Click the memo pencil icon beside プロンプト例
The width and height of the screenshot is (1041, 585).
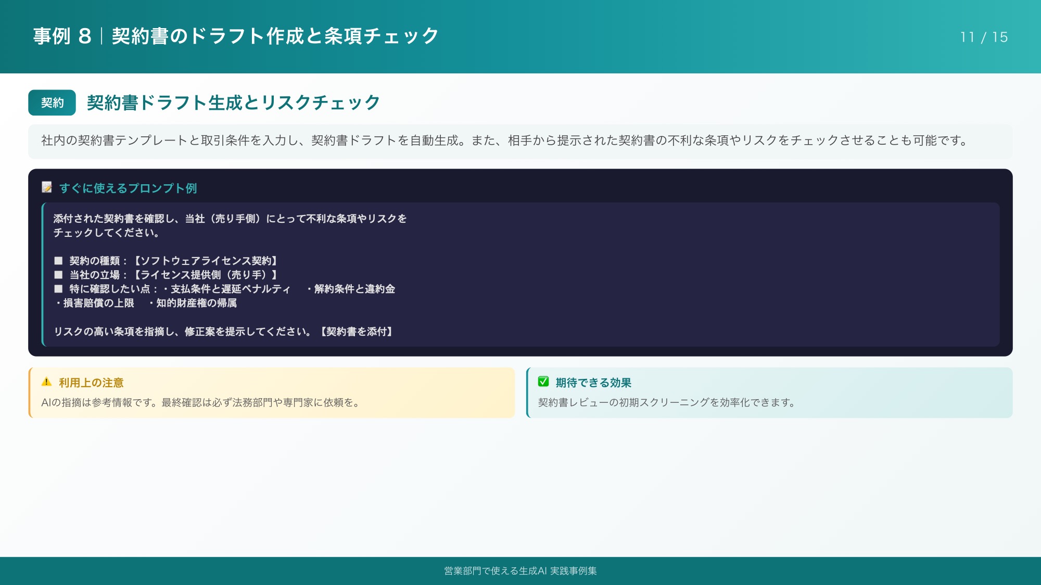click(47, 187)
